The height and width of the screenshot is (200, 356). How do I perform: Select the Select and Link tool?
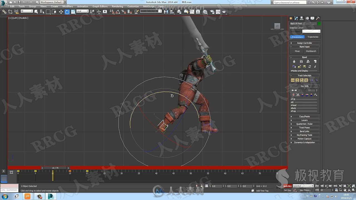(x=4, y=12)
